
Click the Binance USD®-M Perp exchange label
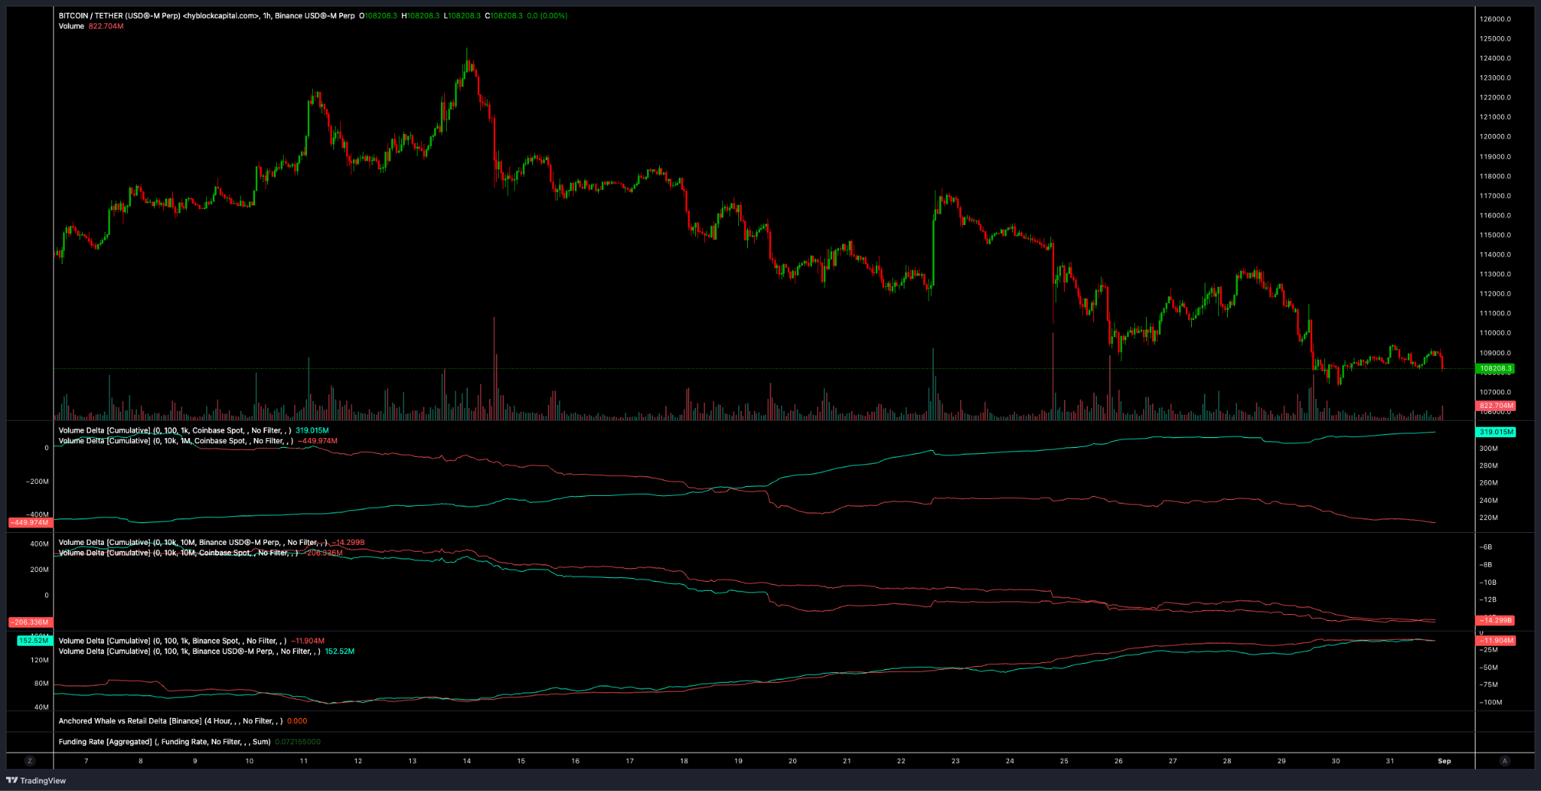[x=316, y=14]
